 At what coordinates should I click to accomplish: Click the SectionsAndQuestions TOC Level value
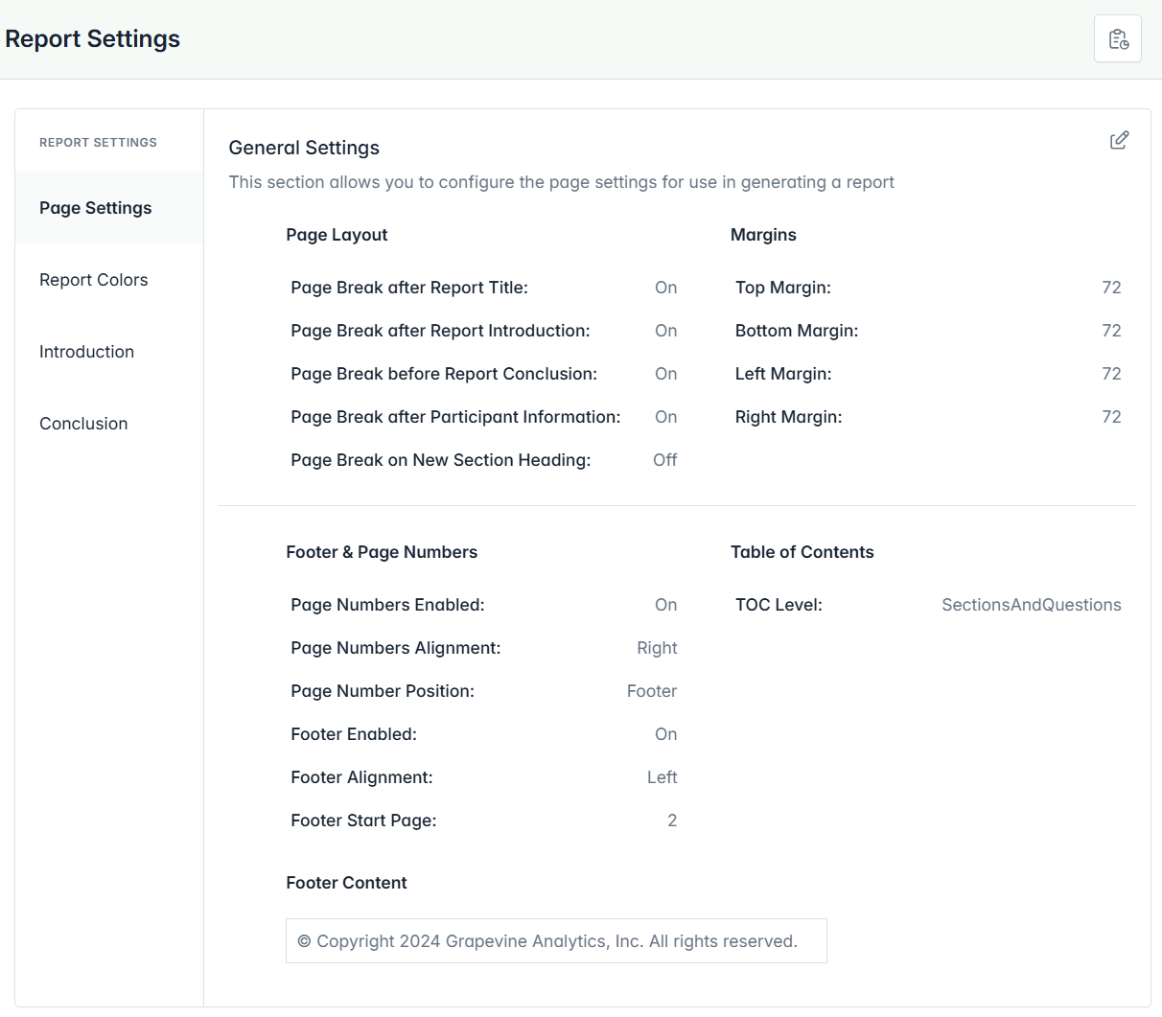[1031, 605]
